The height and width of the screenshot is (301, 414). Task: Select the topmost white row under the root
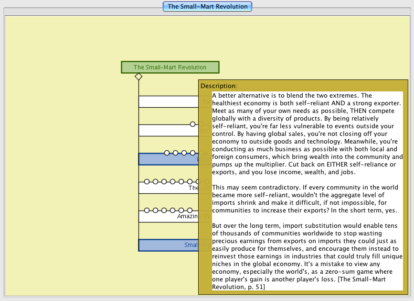coord(168,101)
